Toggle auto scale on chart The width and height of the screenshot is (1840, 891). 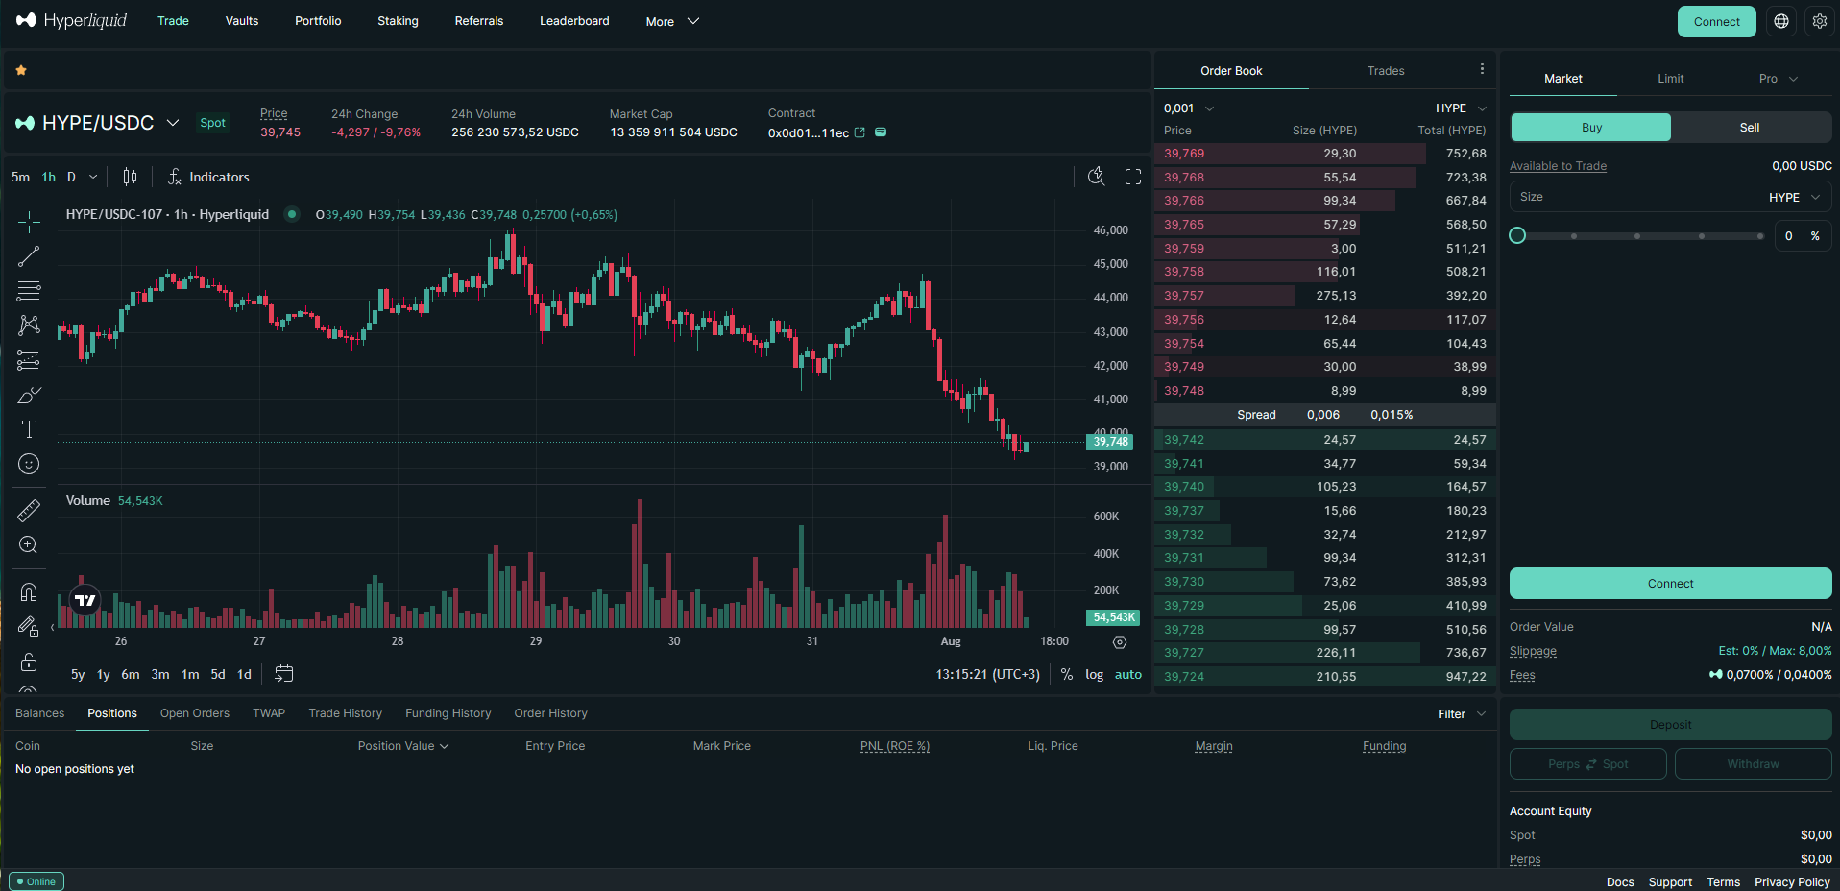[x=1128, y=675]
